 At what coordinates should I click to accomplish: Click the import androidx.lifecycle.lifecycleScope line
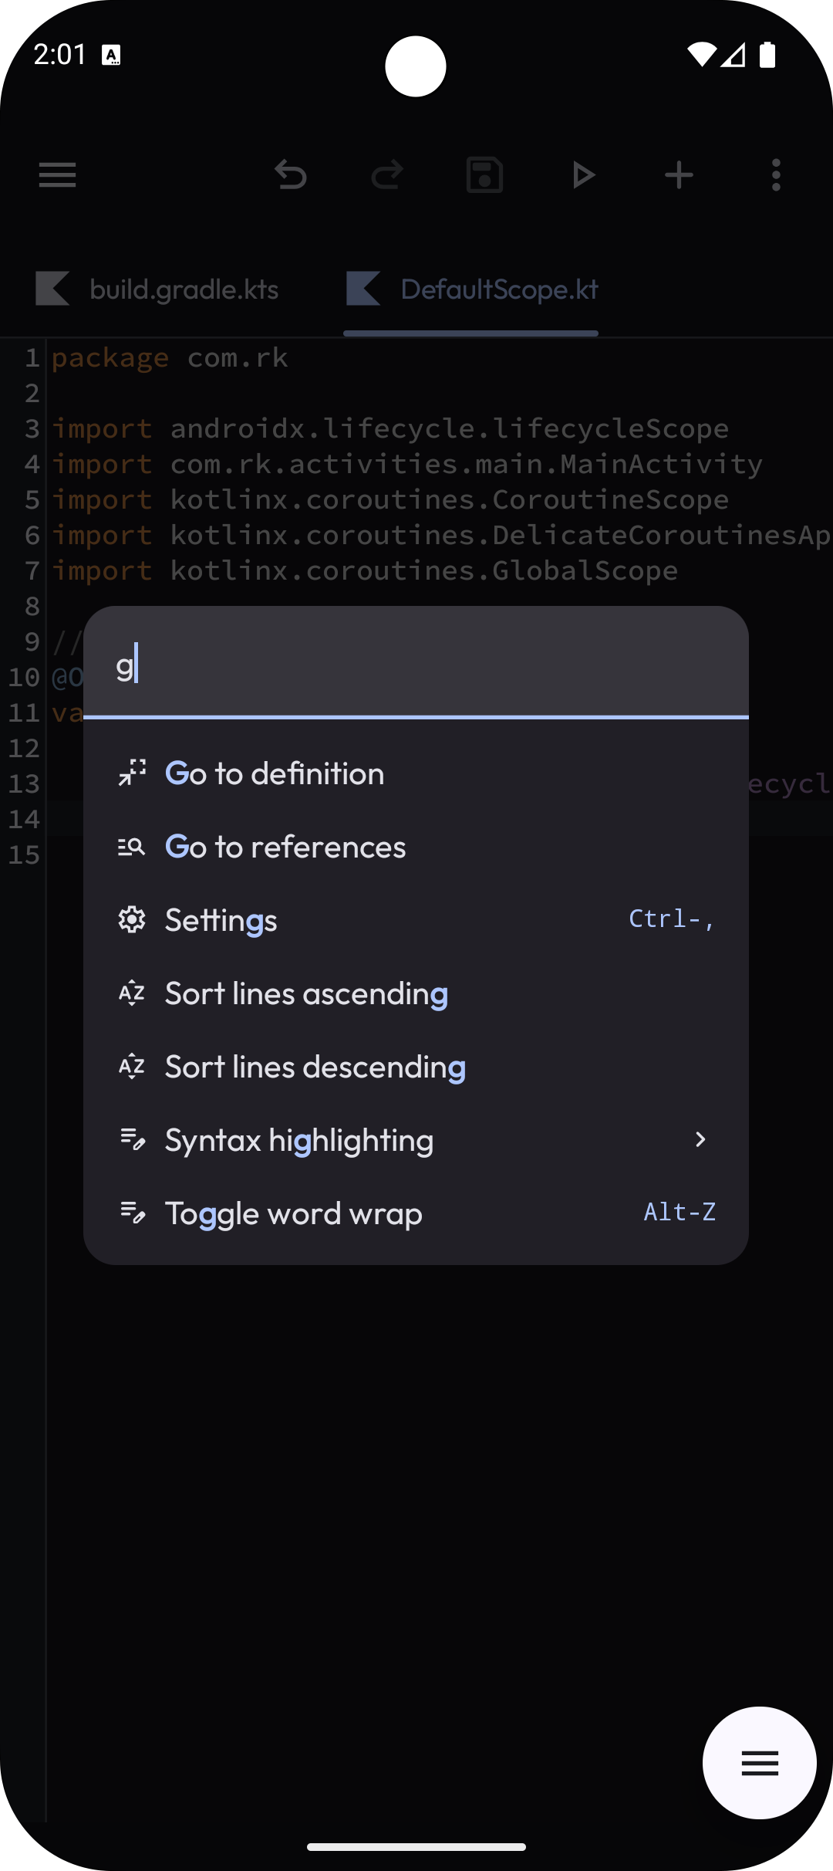pos(390,428)
